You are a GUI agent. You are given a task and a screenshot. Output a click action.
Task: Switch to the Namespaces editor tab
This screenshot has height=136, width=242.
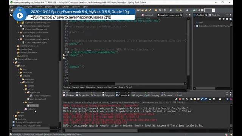click(x=78, y=87)
